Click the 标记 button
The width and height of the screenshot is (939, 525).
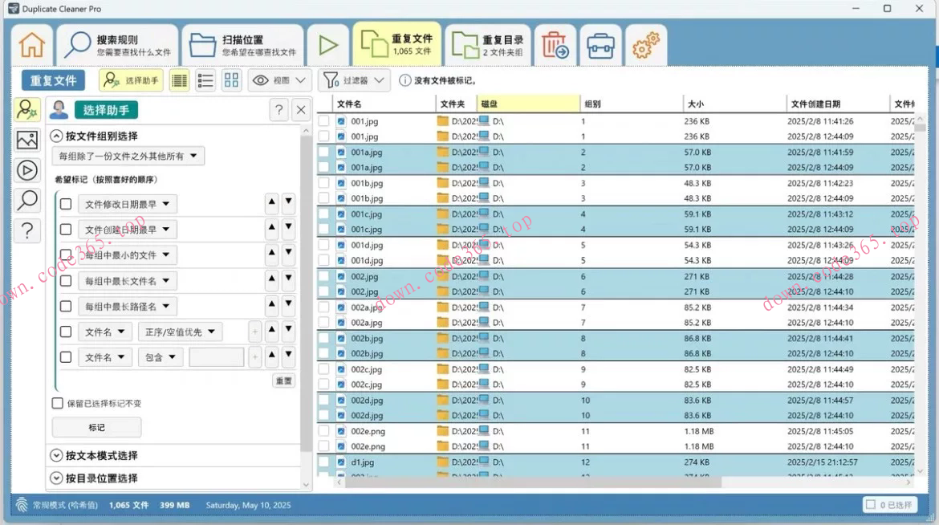click(96, 427)
